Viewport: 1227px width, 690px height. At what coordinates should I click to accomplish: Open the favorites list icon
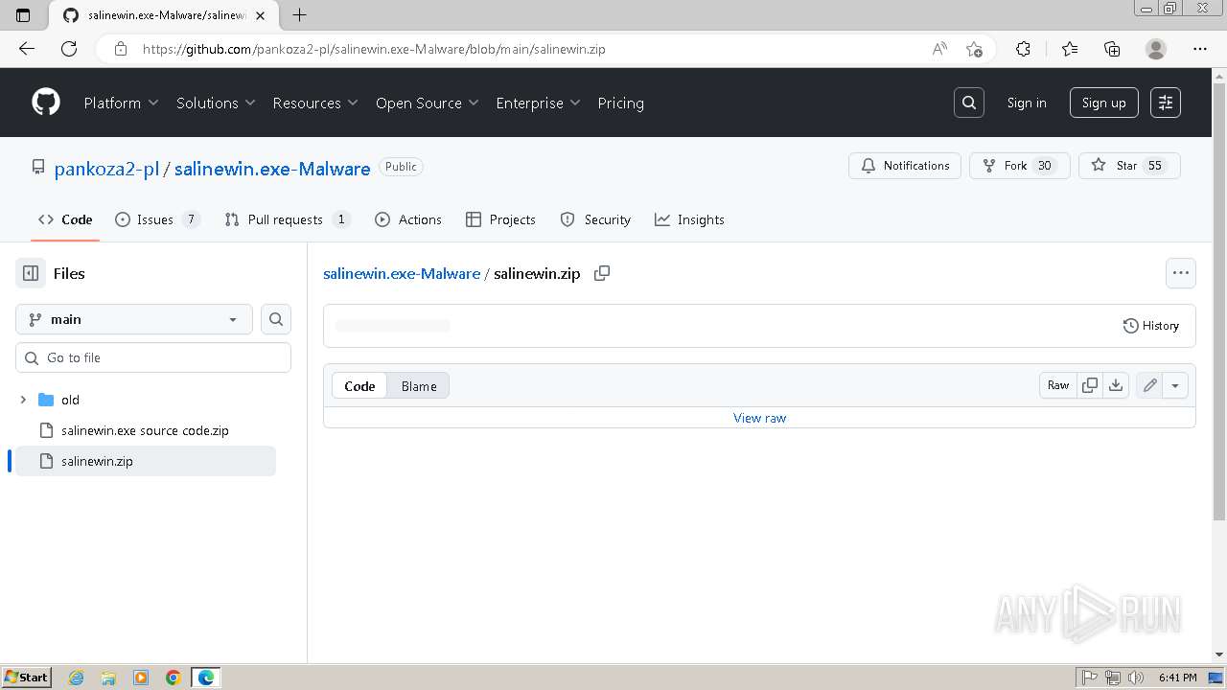1070,49
